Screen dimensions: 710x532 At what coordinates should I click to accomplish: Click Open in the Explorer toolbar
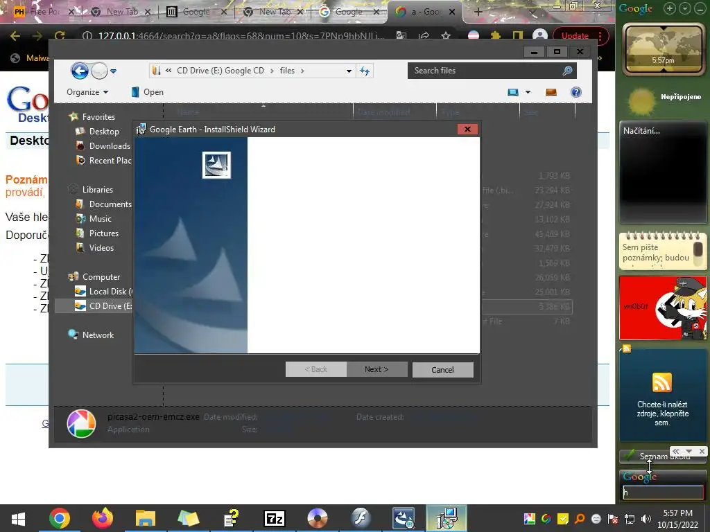tap(147, 92)
